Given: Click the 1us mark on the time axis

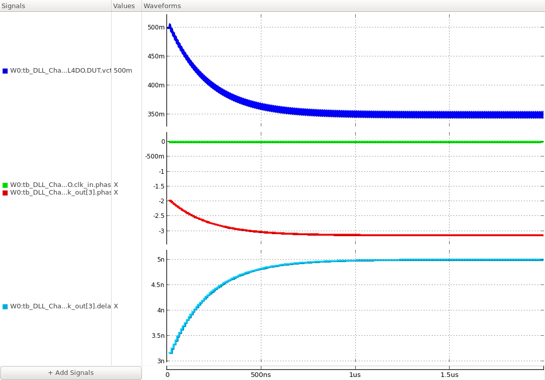Looking at the screenshot, I should [356, 375].
